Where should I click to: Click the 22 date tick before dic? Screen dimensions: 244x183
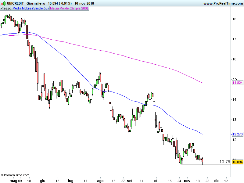click(207, 181)
